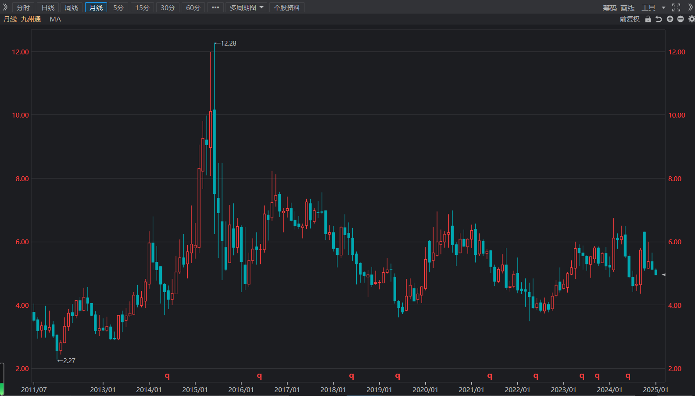Select the 60分 period
The image size is (695, 396).
coord(193,7)
